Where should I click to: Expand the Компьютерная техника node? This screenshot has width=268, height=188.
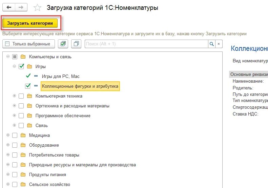point(14,96)
